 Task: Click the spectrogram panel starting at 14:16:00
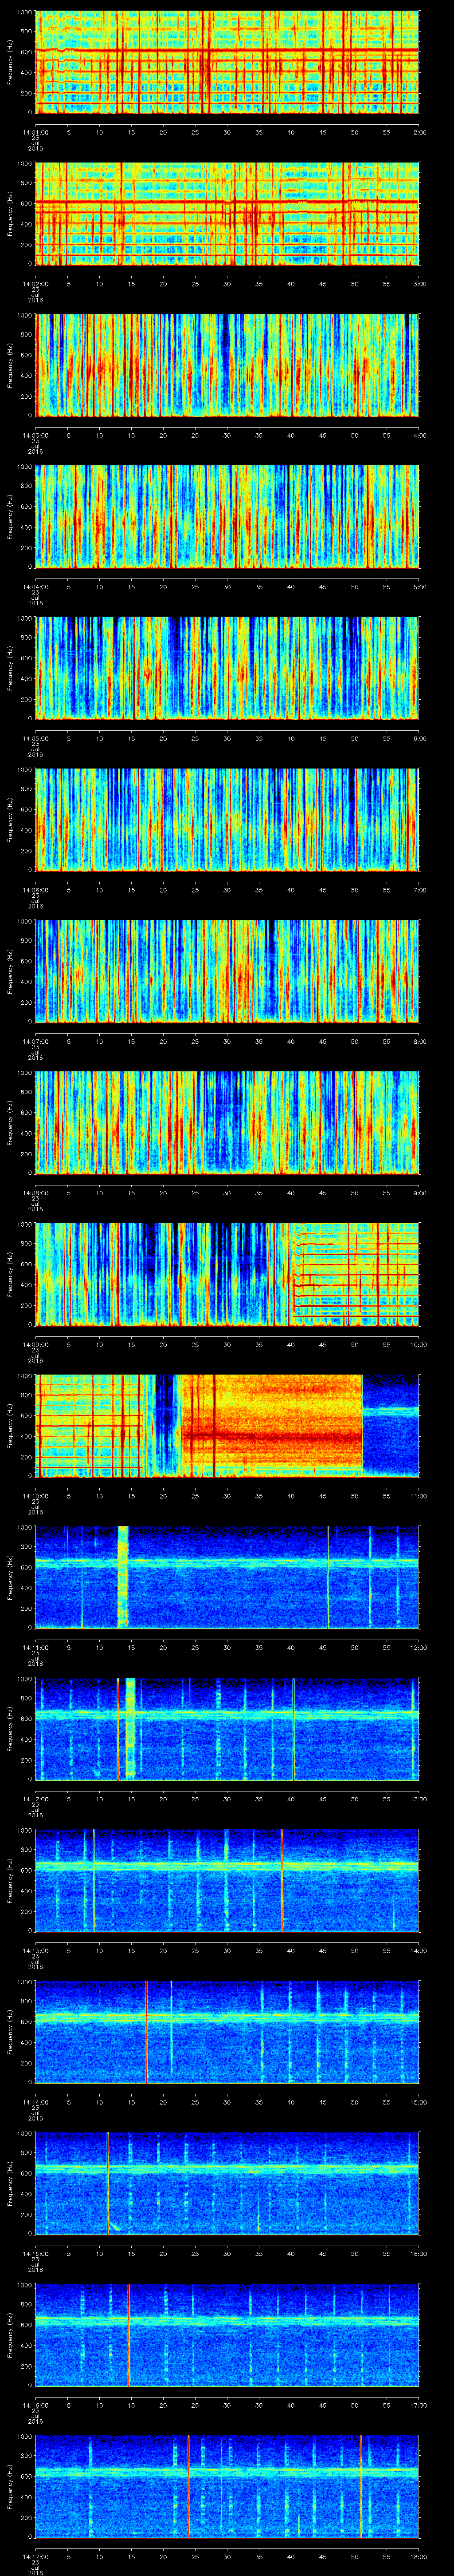[227, 2335]
